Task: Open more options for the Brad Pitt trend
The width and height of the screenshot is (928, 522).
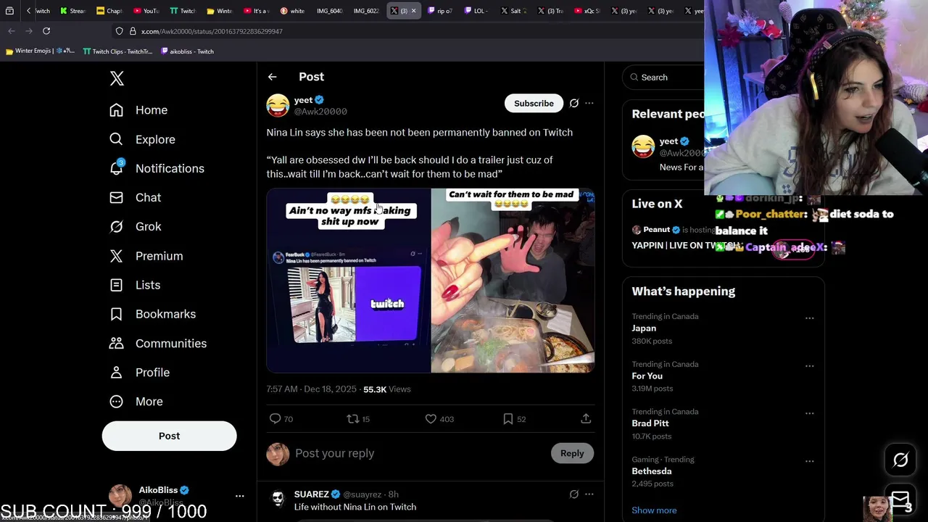Action: click(x=809, y=413)
